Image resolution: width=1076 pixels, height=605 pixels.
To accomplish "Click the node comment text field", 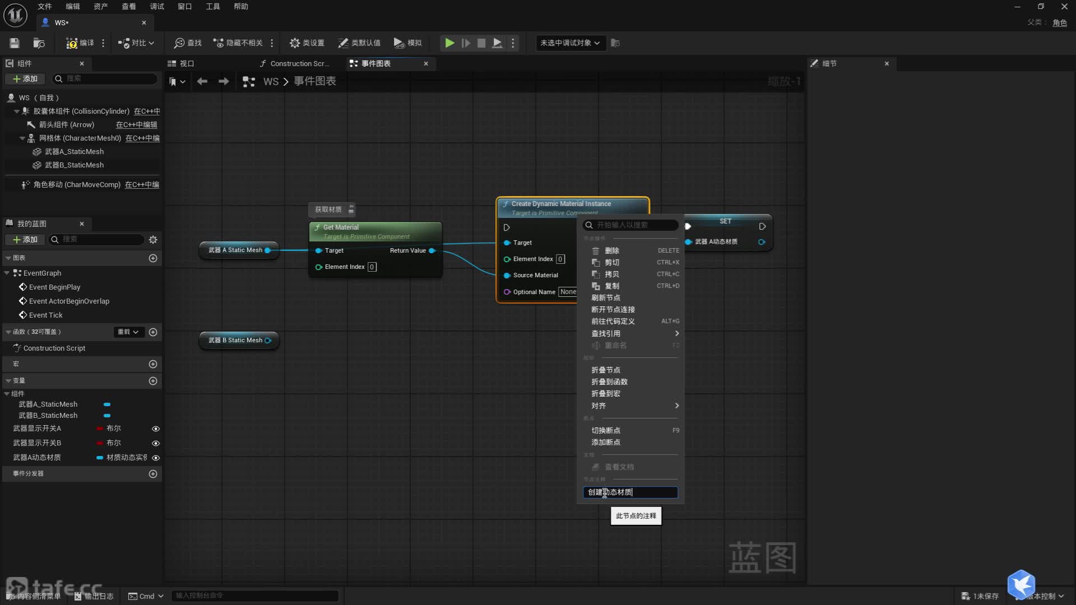I will [x=630, y=492].
